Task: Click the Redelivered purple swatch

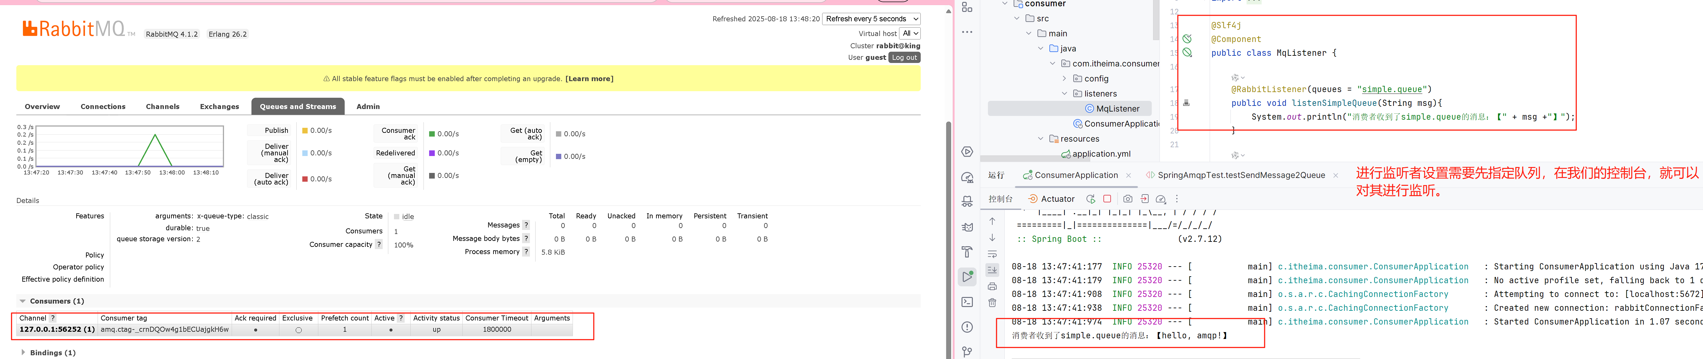Action: (x=432, y=153)
